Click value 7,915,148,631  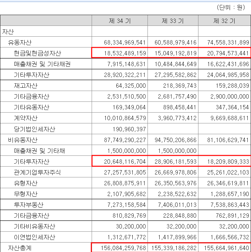click(x=126, y=64)
